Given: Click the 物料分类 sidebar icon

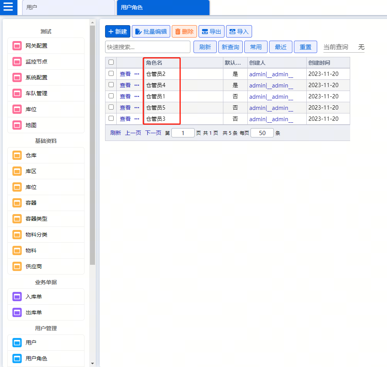Looking at the screenshot, I should 17,235.
